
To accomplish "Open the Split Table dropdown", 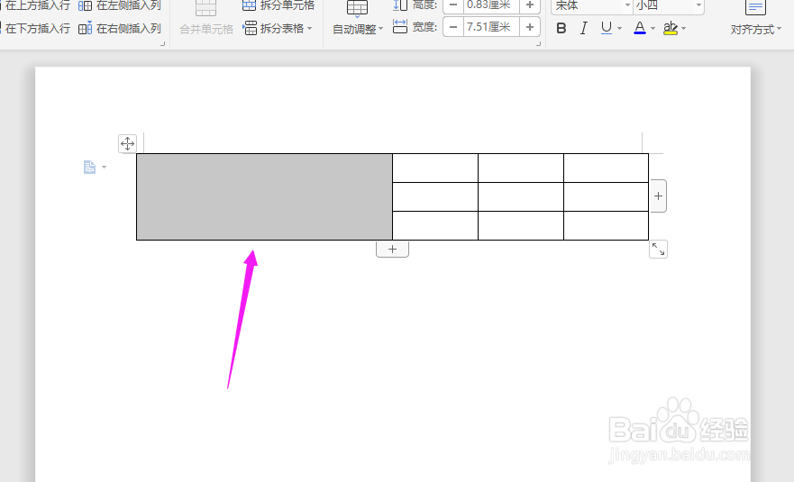I will tap(278, 28).
